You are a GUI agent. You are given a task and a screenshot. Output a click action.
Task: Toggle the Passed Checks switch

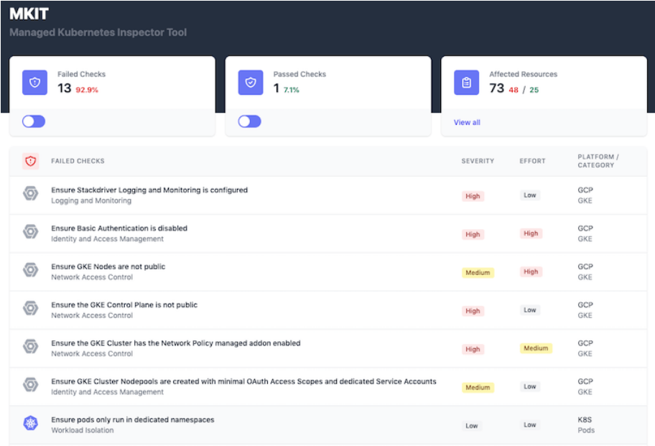click(249, 121)
